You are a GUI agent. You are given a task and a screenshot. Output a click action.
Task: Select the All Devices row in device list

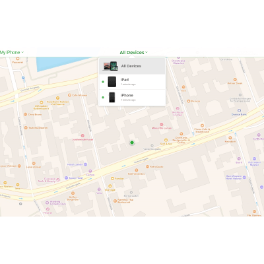click(x=132, y=66)
